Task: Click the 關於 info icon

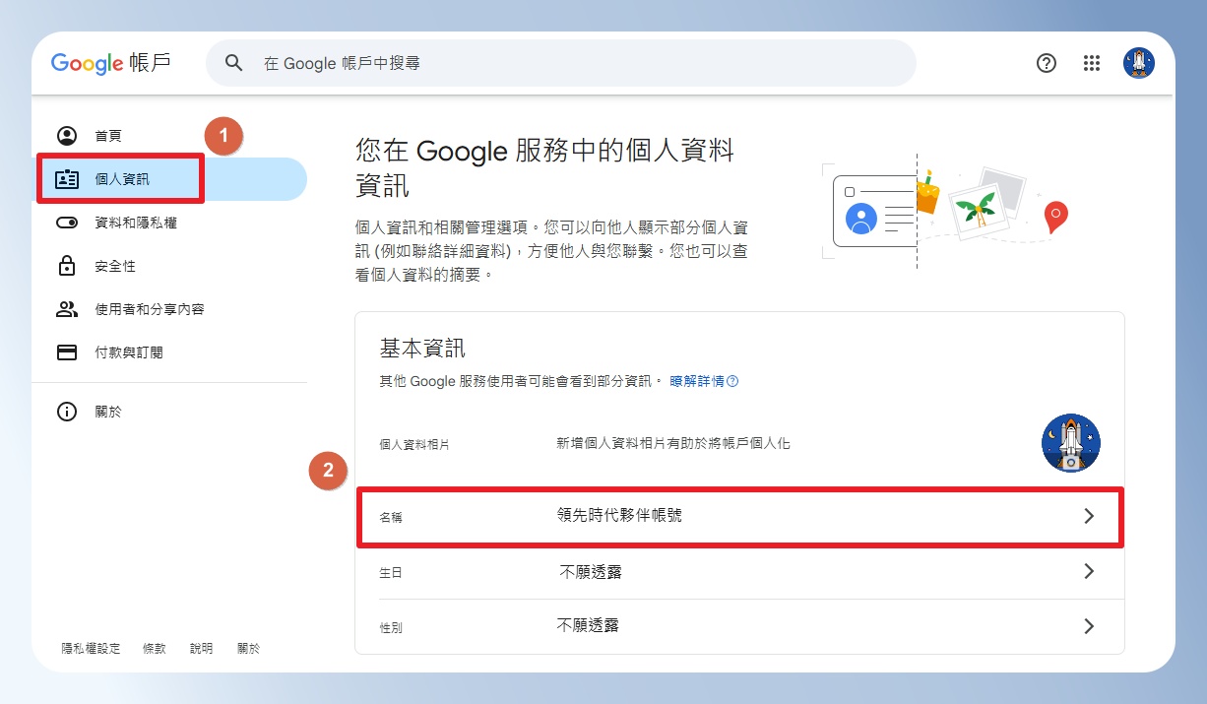Action: pyautogui.click(x=67, y=412)
